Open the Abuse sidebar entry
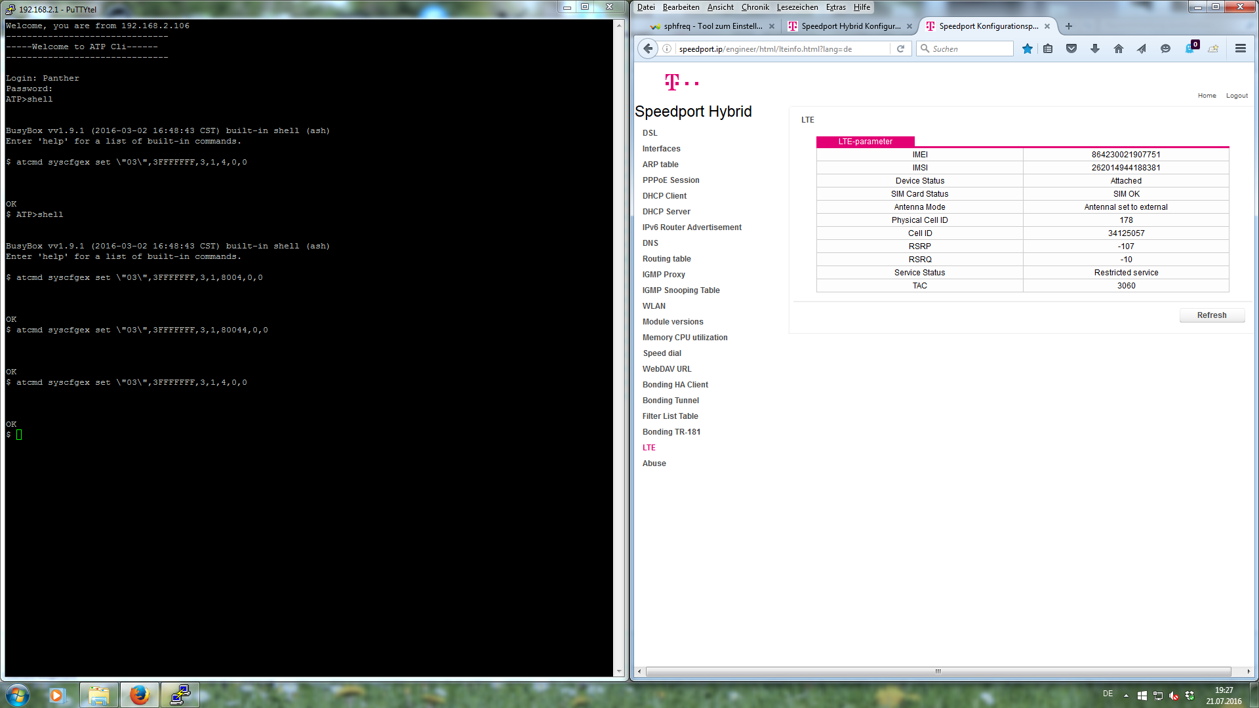 pyautogui.click(x=654, y=463)
